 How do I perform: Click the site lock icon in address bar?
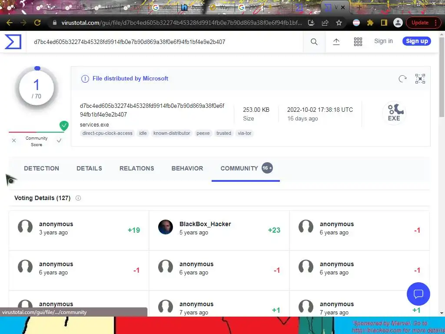[x=54, y=23]
